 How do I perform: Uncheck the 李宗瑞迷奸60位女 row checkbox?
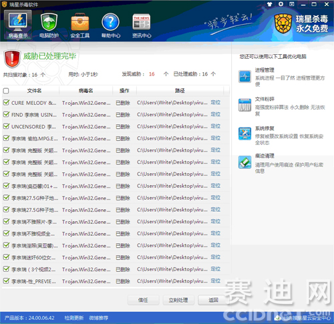(6, 257)
